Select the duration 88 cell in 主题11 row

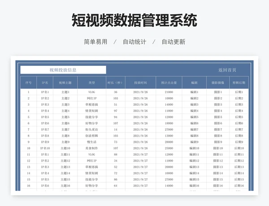tap(116, 154)
